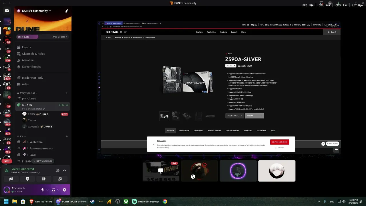Screen dimensions: 366x206
Task: Select user Yassin in voice channel
Action: pos(32,120)
